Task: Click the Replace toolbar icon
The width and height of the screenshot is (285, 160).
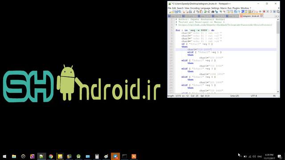Action: (216, 12)
